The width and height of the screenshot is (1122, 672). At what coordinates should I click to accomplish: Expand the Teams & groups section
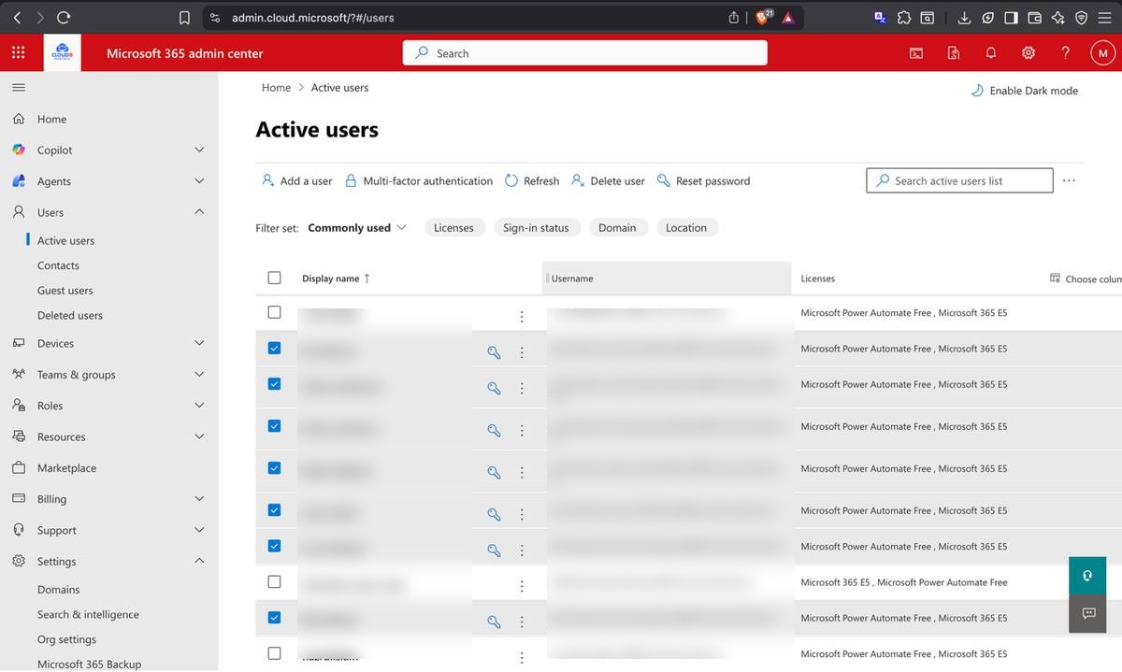[x=199, y=374]
